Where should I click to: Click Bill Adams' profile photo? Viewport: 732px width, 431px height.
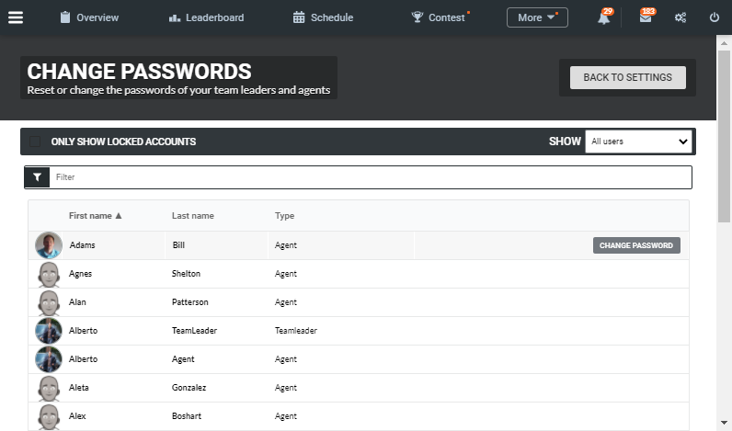tap(49, 245)
